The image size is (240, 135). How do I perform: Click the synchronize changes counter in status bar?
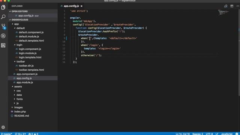pos(20,134)
